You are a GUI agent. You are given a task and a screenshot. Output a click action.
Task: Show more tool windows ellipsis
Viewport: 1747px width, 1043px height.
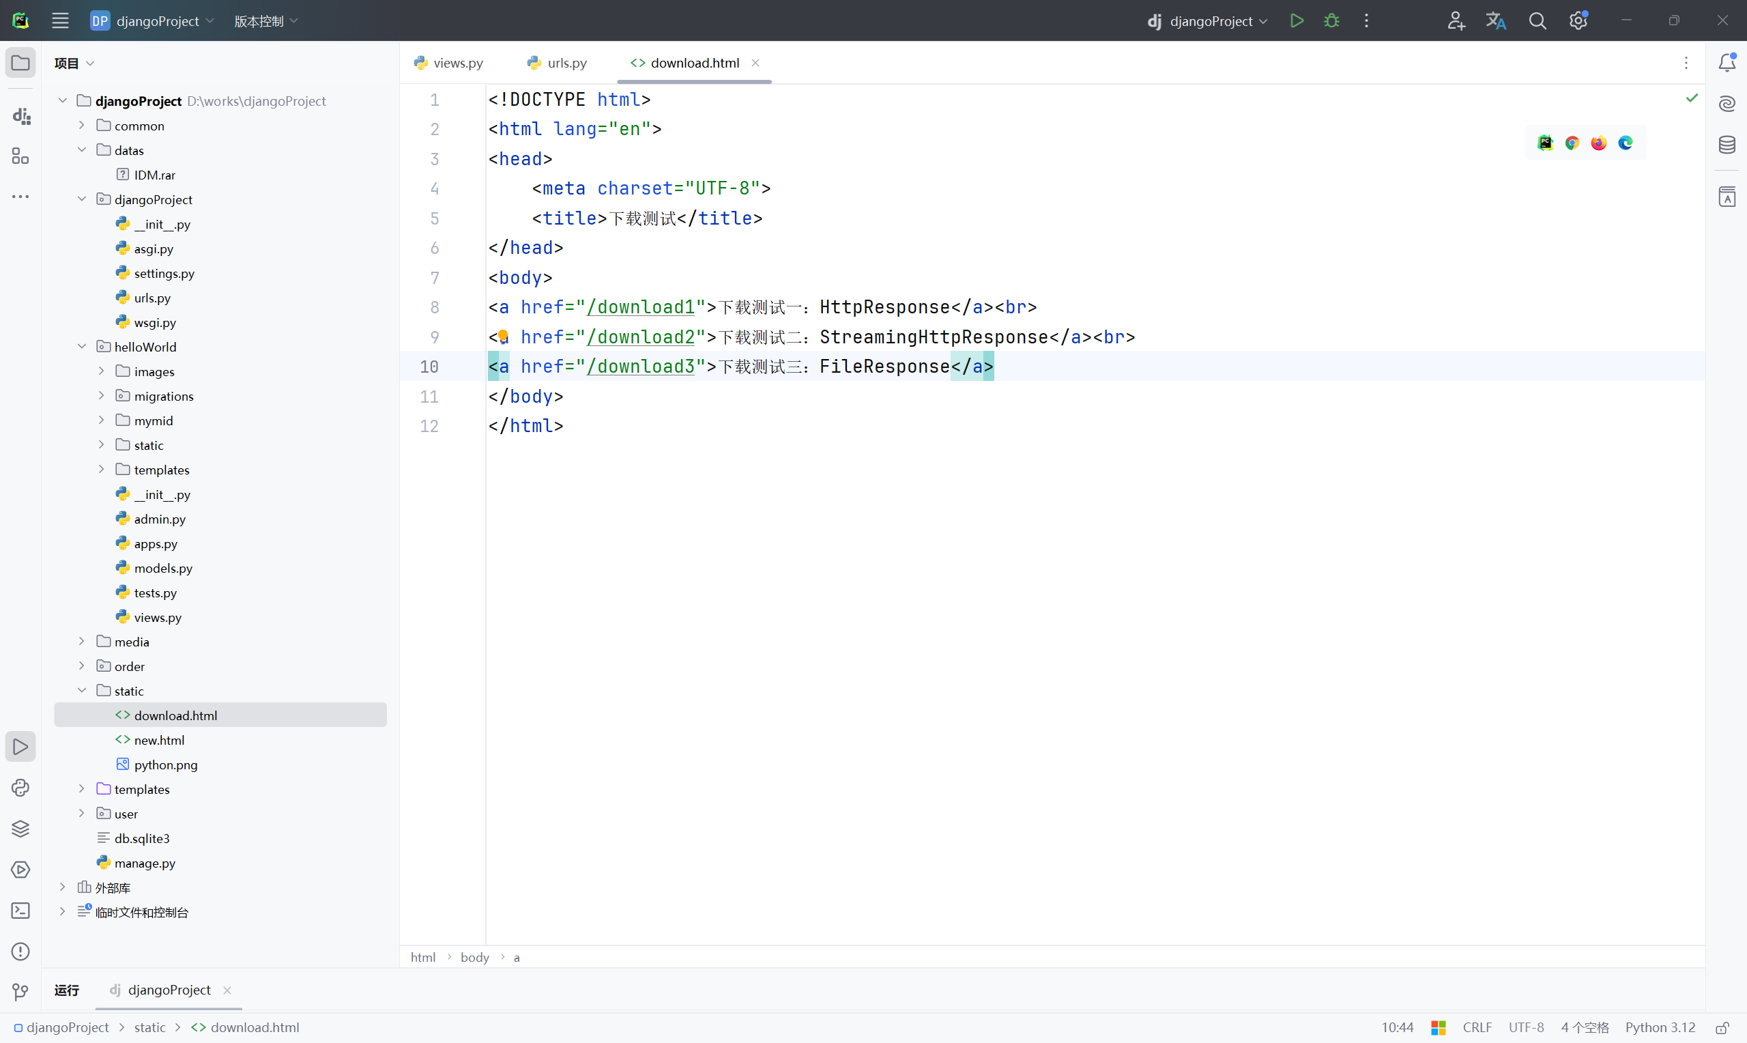pyautogui.click(x=20, y=197)
